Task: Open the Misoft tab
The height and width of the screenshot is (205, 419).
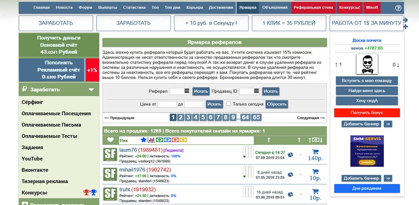Action: 372,7
